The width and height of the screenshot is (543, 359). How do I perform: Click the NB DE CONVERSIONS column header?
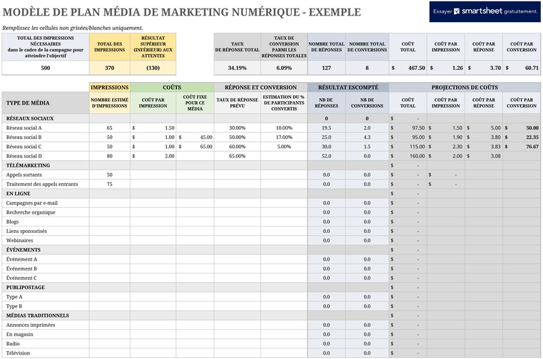point(367,103)
